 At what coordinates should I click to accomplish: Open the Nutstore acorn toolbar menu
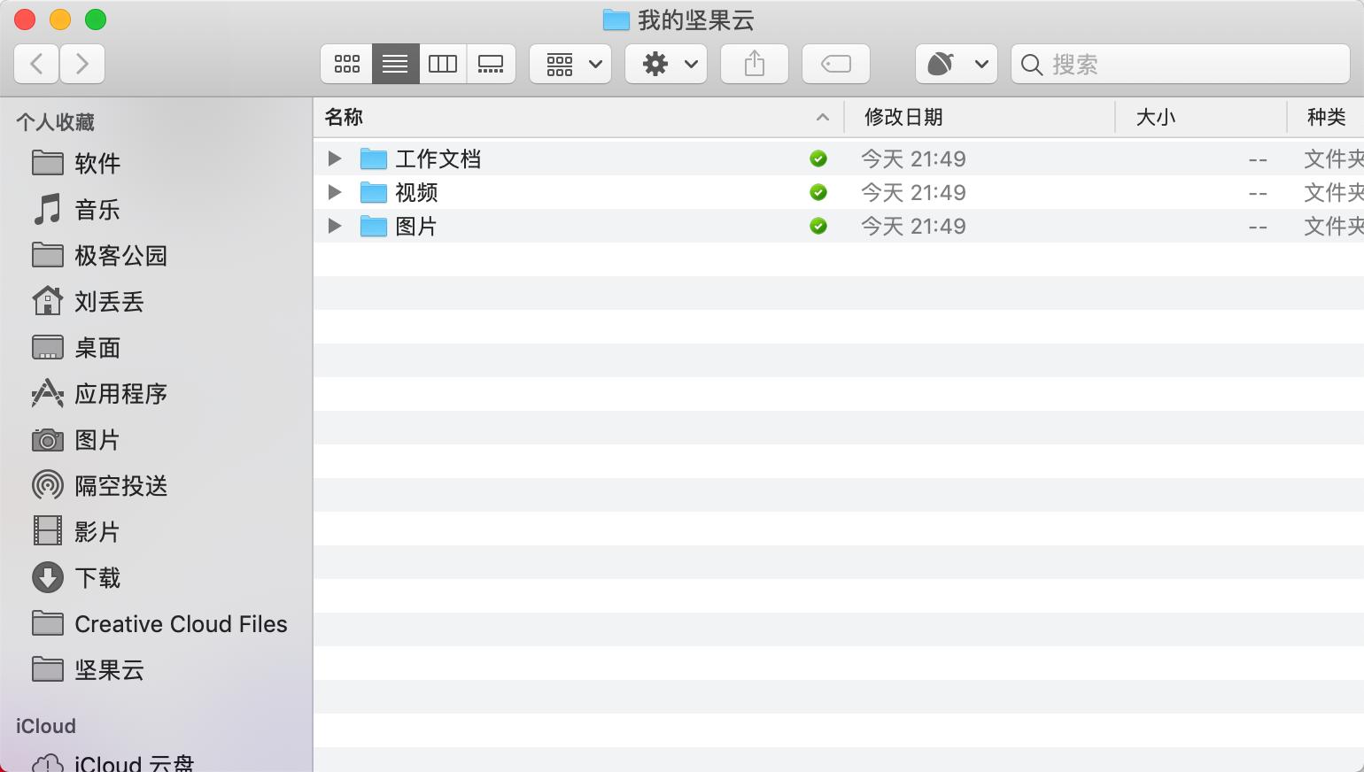pos(957,64)
